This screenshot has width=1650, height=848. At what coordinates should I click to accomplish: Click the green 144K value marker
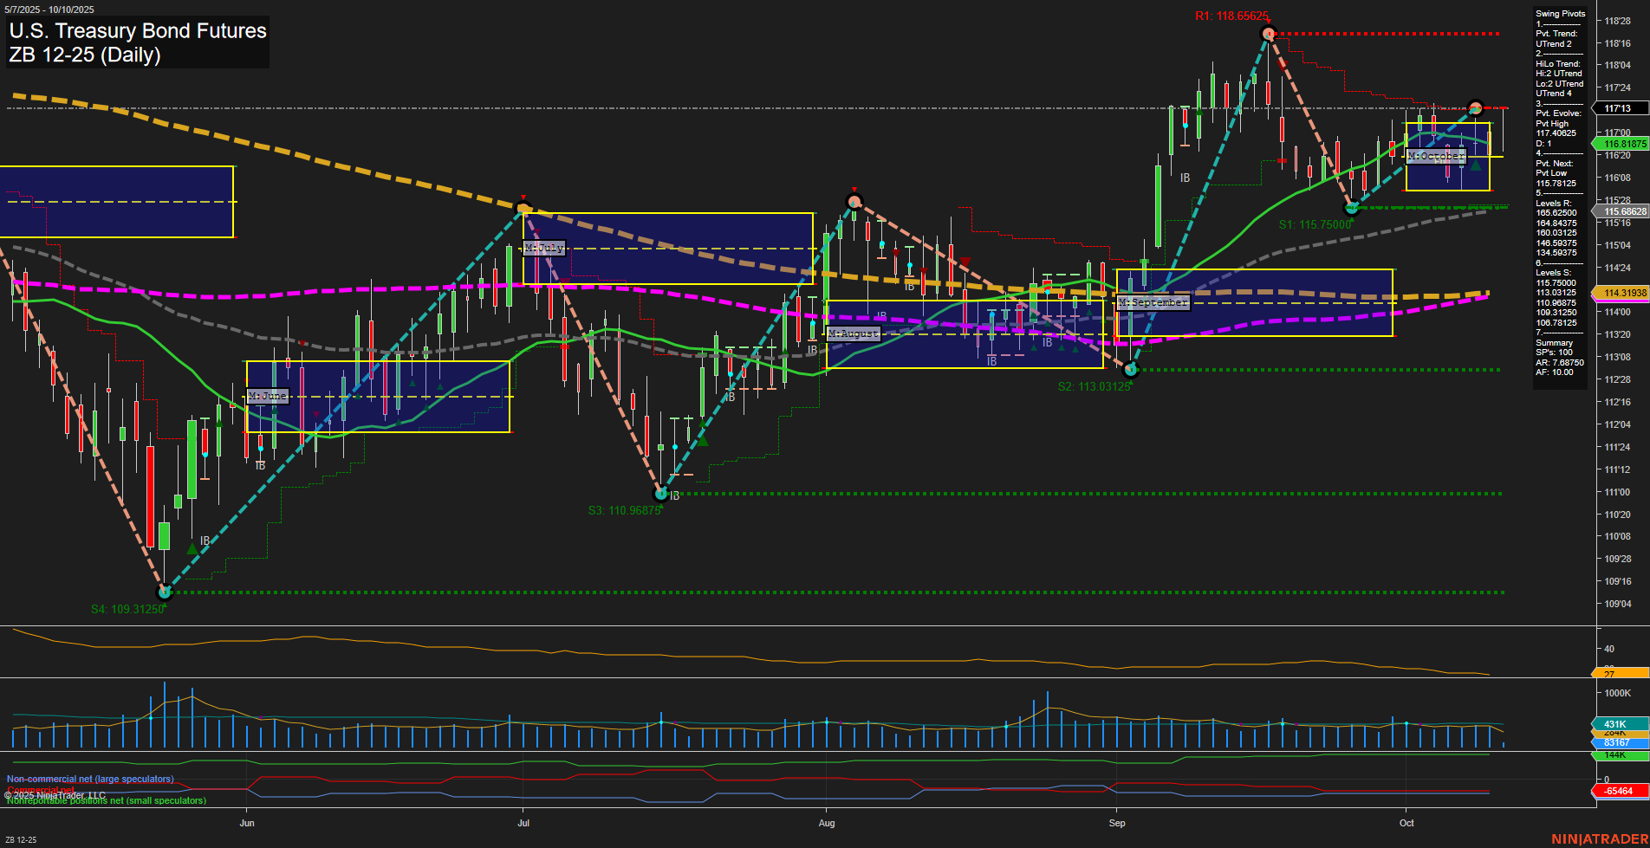click(1617, 755)
